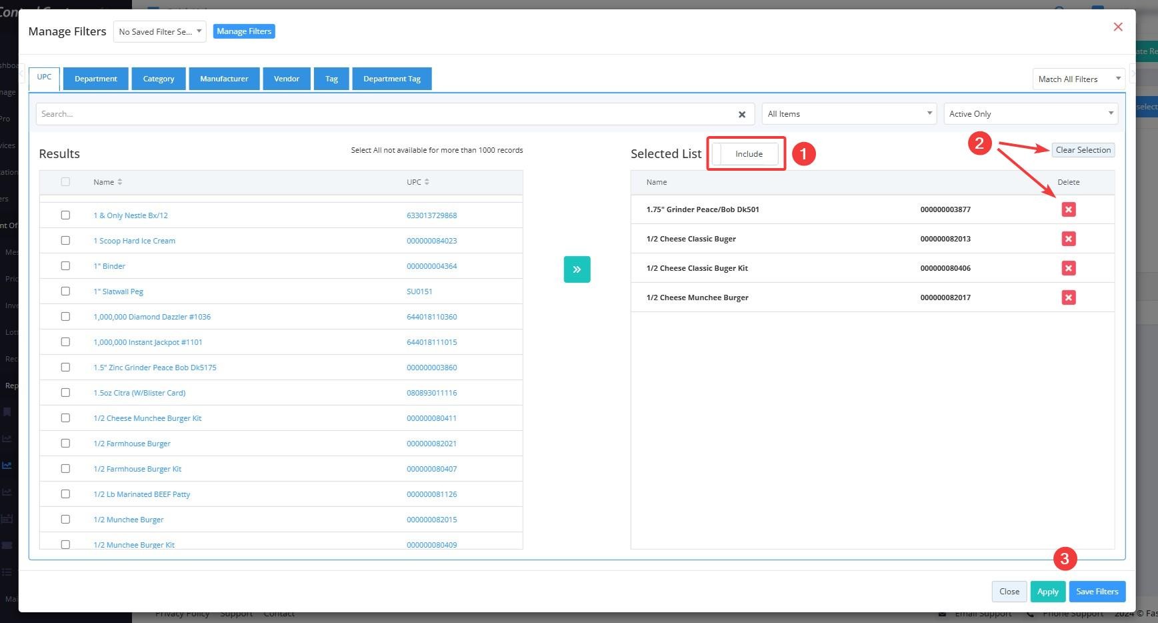Switch to the UPC tab

[x=44, y=77]
